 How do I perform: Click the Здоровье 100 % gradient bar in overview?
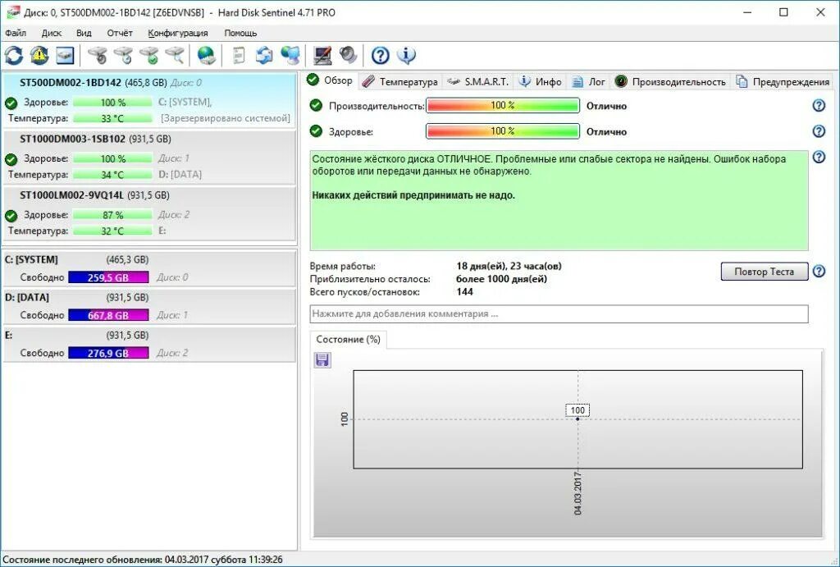pyautogui.click(x=503, y=131)
